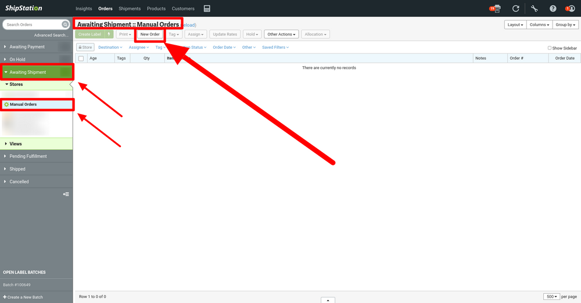The height and width of the screenshot is (303, 581).
Task: Open account settings wrench icon
Action: click(x=534, y=9)
